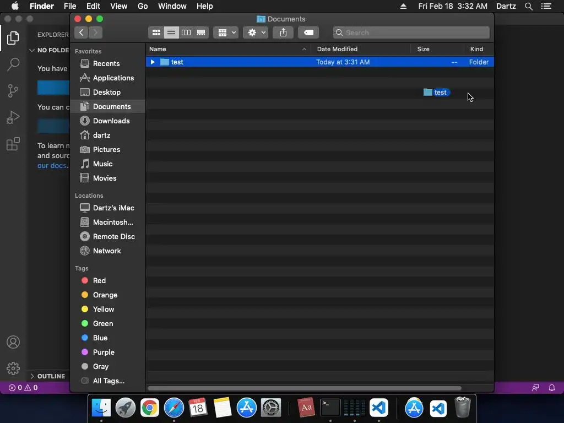Viewport: 564px width, 423px height.
Task: Open the Action gear dropdown menu
Action: 256,32
